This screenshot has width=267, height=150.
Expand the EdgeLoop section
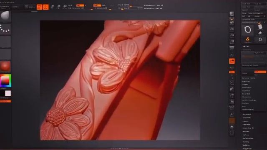[246, 82]
